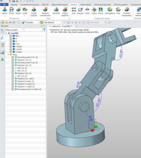Open the Edycja component tool
The width and height of the screenshot is (141, 158).
[18, 9]
